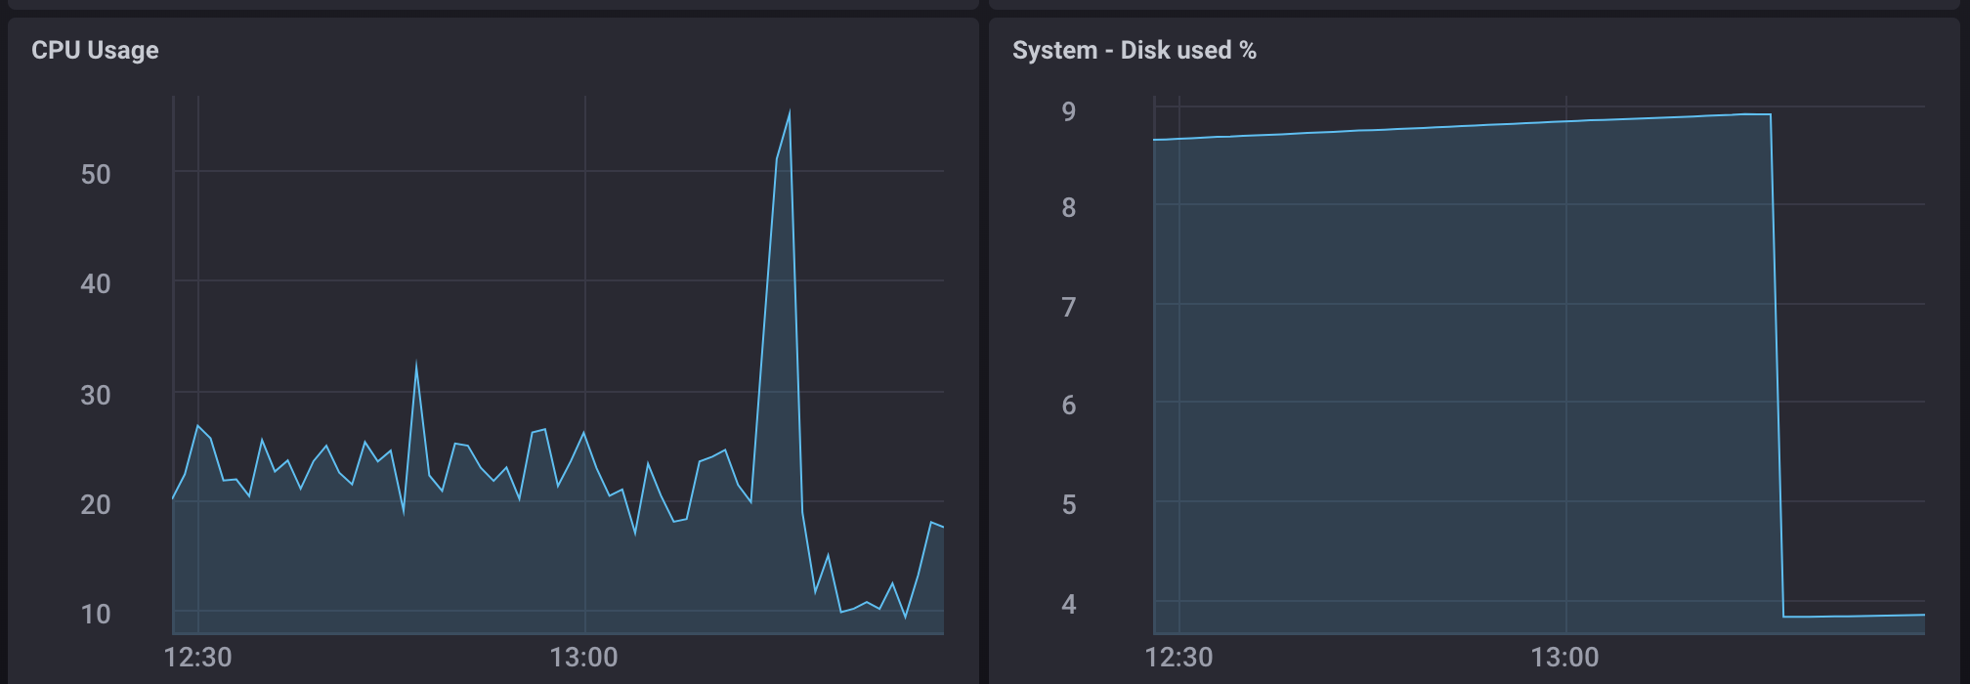
Task: Click the 50 label on CPU axis
Action: point(96,175)
